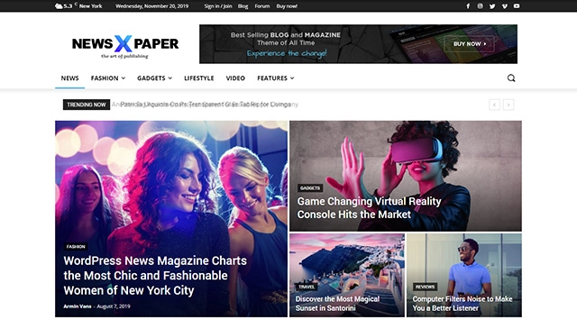Open the Video menu item
This screenshot has height=329, width=577.
pyautogui.click(x=235, y=78)
